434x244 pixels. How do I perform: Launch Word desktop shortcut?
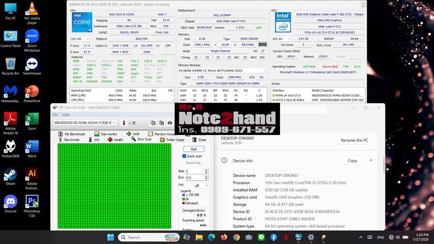32,149
